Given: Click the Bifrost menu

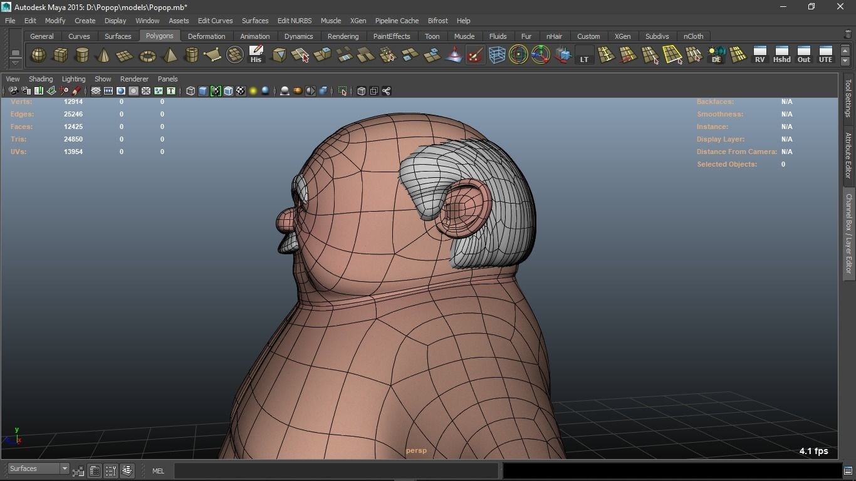Looking at the screenshot, I should point(437,21).
